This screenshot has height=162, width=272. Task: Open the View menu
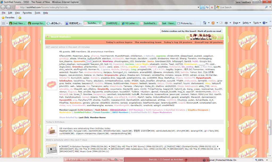17,13
